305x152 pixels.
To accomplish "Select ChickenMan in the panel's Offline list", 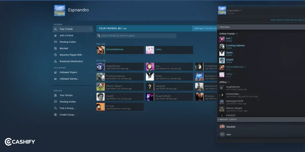I will (x=262, y=95).
